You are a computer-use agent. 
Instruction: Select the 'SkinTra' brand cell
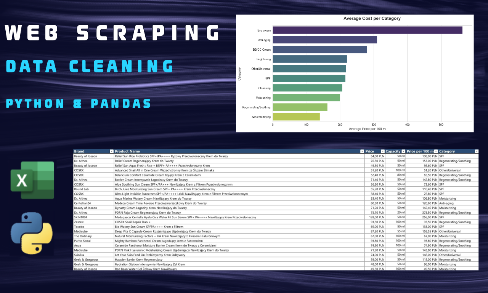(93, 255)
